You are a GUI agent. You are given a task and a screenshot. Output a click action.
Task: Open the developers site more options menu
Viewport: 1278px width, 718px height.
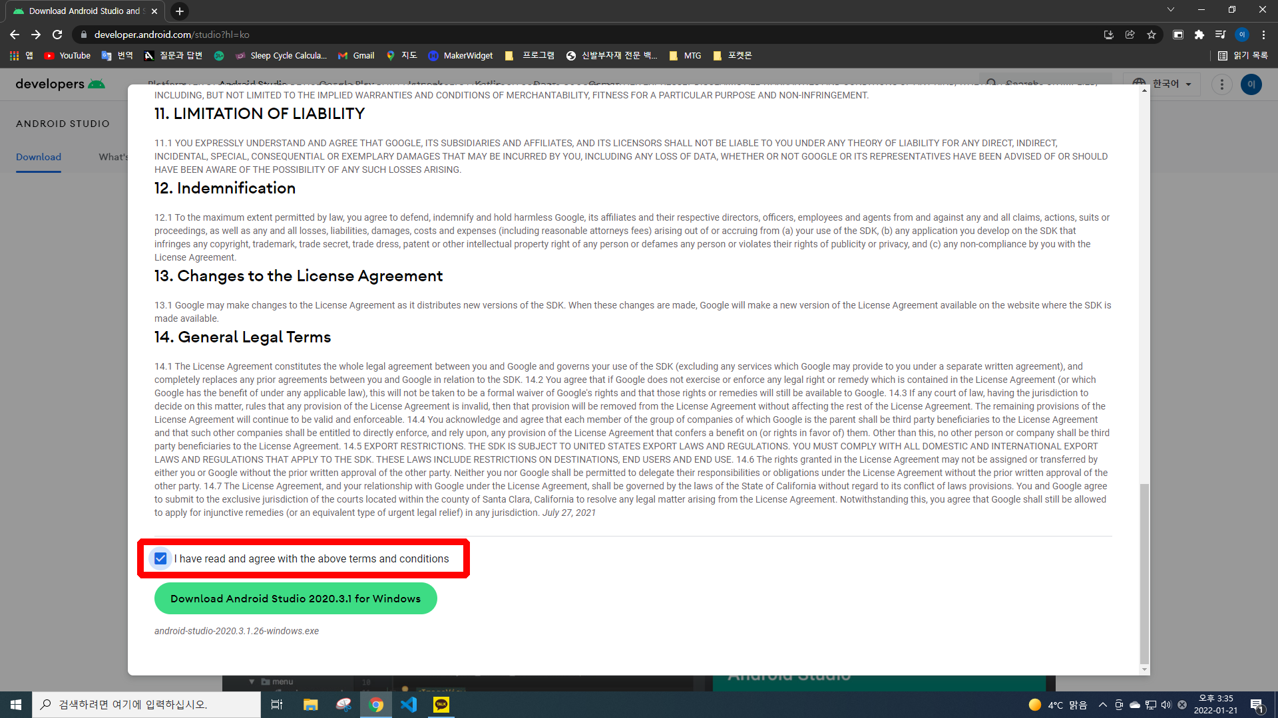[1221, 84]
